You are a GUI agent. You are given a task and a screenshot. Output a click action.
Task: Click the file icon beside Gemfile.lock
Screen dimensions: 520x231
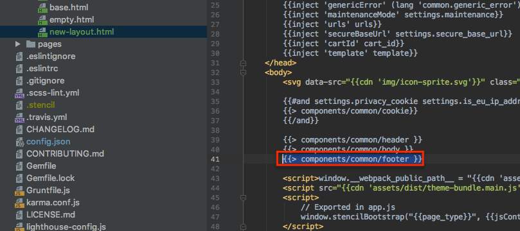[19, 178]
